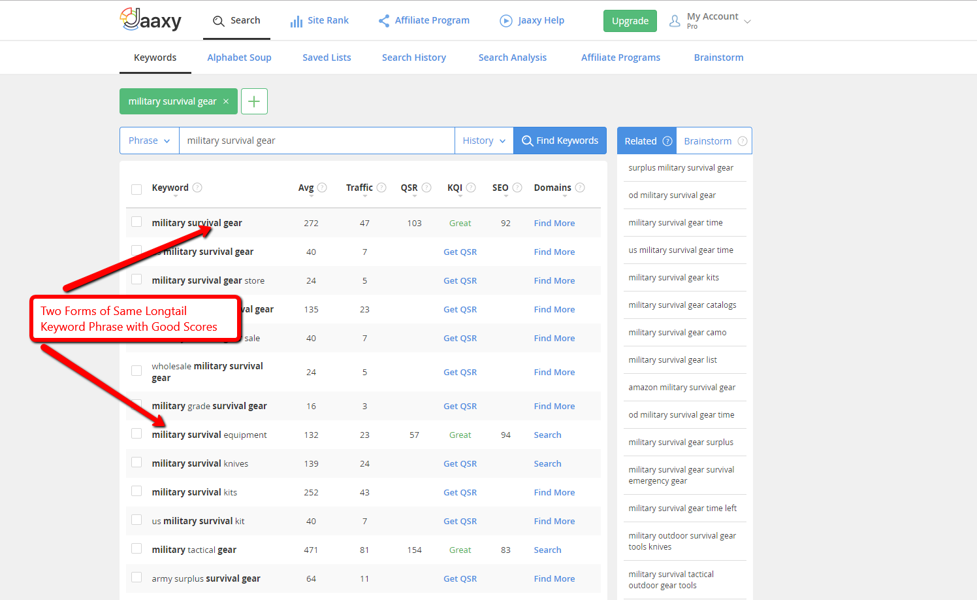977x600 pixels.
Task: Check the box for military survival knives
Action: (136, 462)
